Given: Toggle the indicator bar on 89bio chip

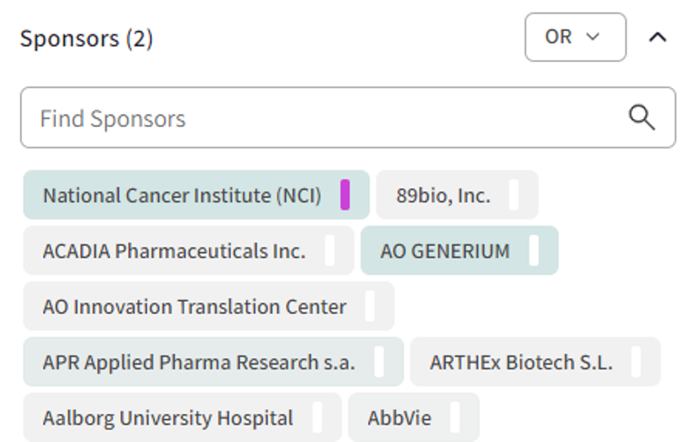Looking at the screenshot, I should (515, 195).
